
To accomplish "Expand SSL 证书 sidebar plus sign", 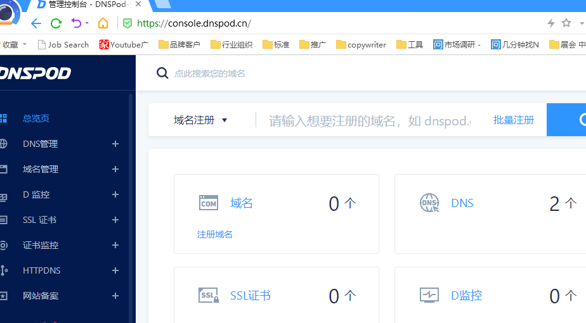I will coord(115,220).
